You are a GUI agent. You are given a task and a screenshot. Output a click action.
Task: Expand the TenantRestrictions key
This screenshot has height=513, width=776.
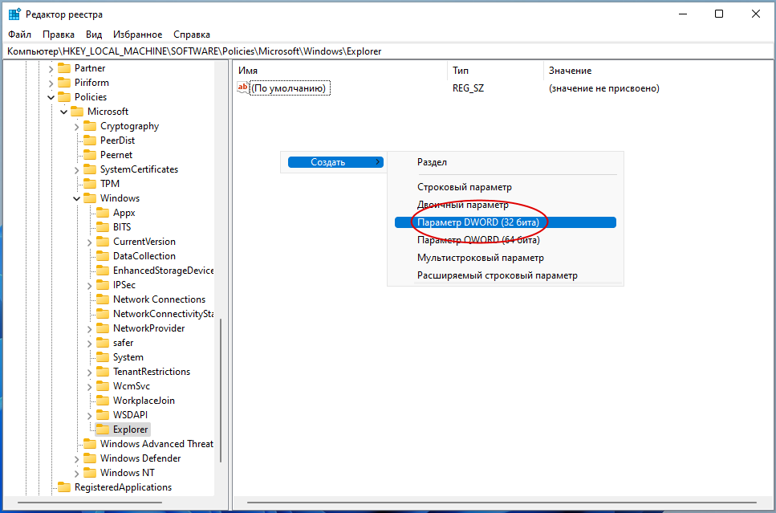coord(90,372)
